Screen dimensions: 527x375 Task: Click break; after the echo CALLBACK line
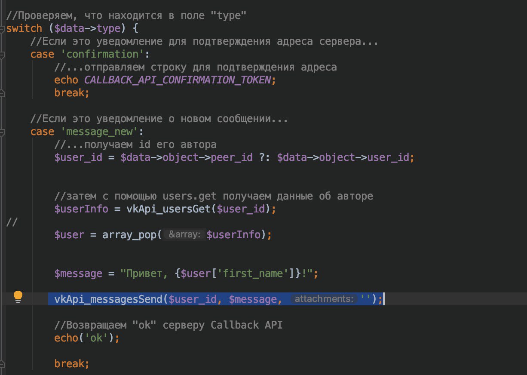(72, 93)
